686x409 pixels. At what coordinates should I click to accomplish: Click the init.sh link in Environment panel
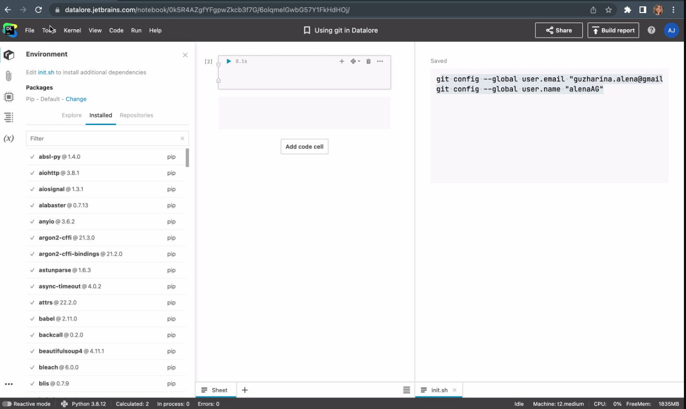pos(46,72)
